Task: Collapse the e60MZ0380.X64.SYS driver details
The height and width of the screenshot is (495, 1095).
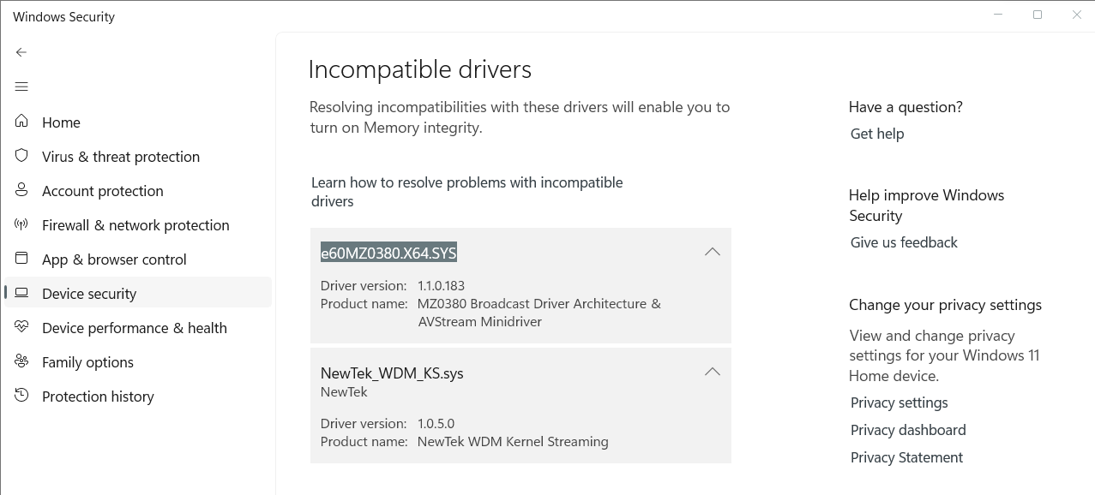Action: coord(712,252)
